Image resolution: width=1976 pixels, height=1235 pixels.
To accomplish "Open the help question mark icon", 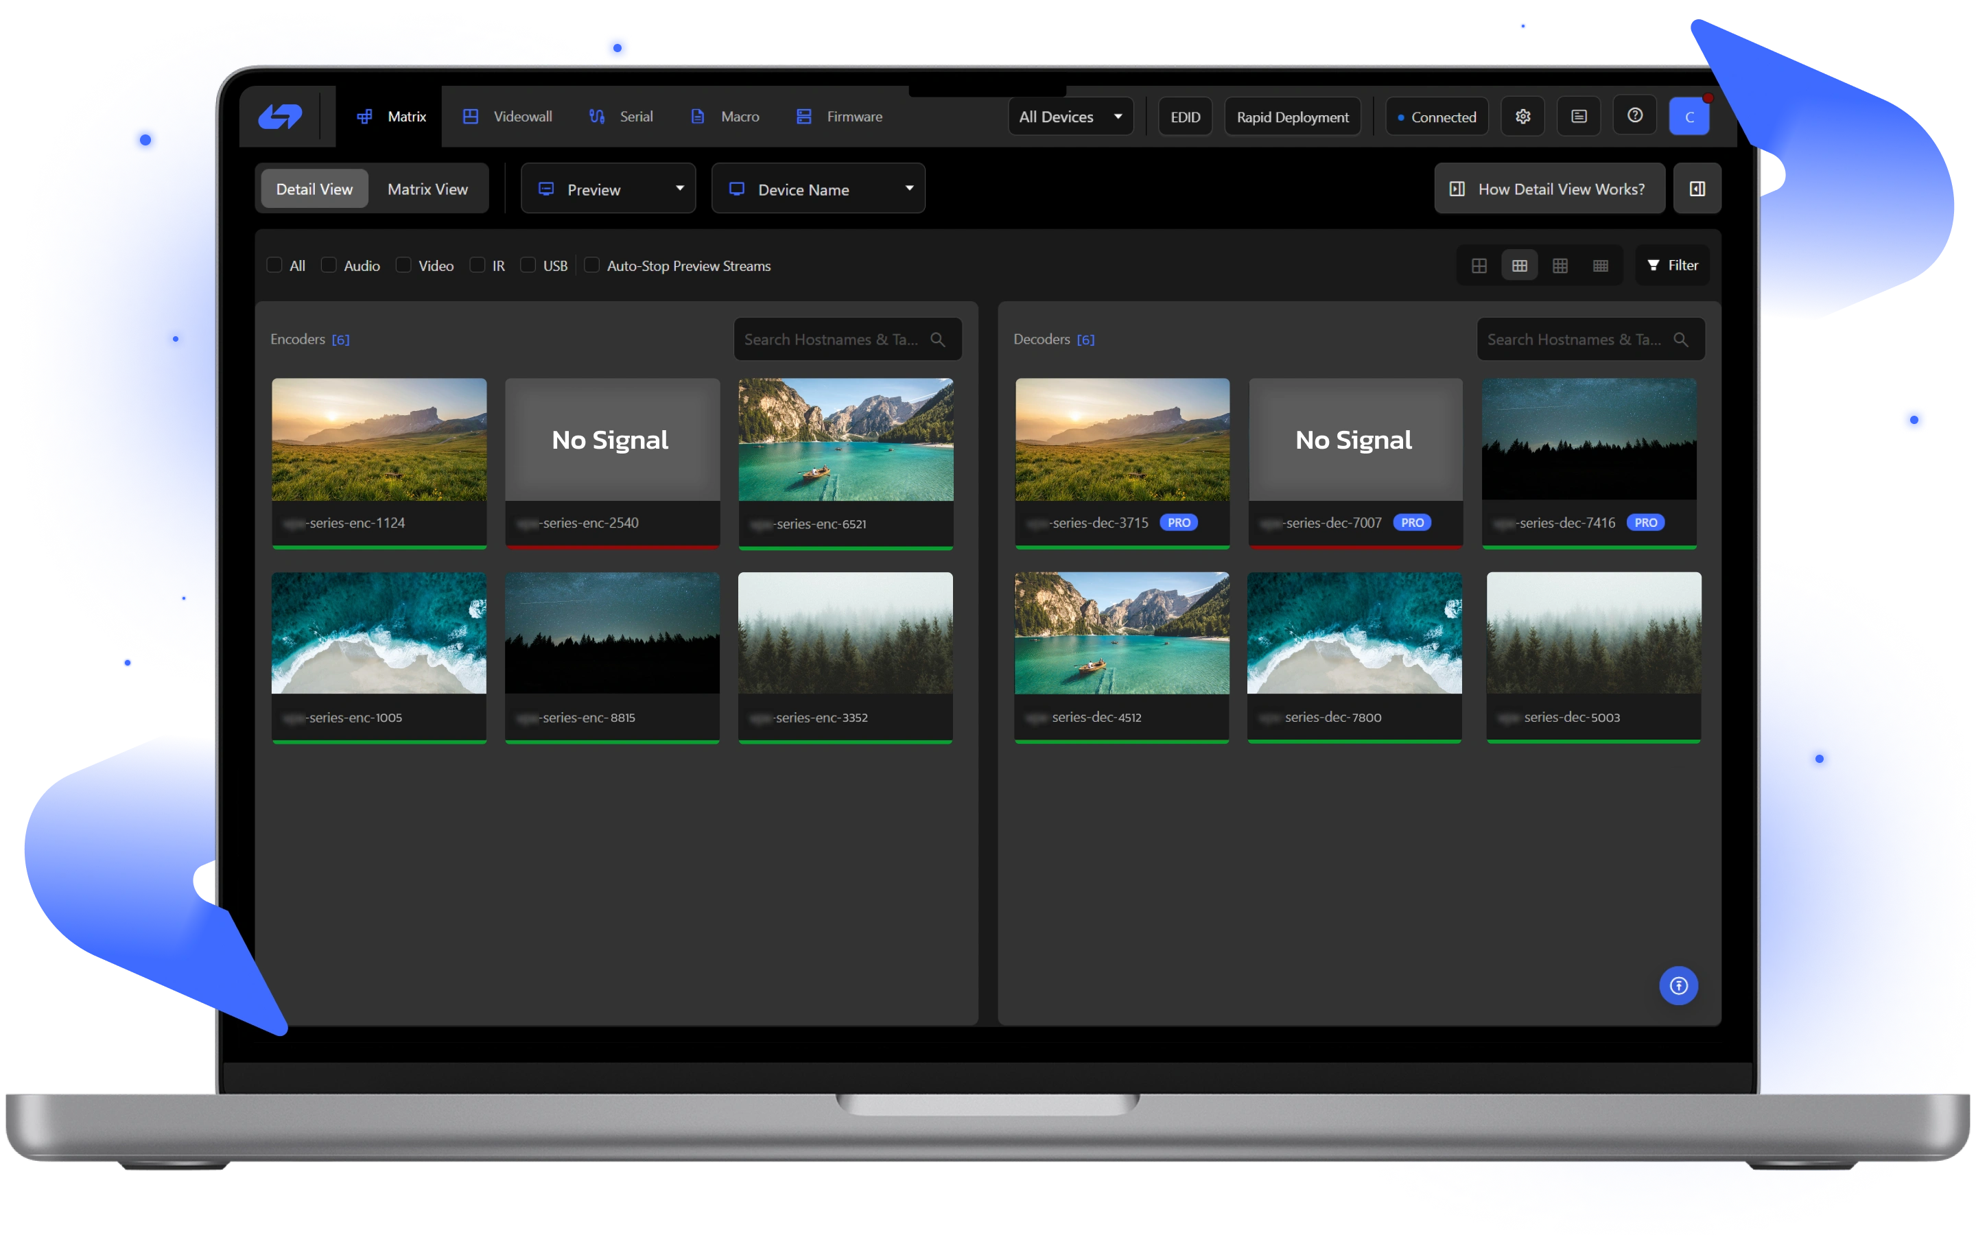I will 1635,116.
